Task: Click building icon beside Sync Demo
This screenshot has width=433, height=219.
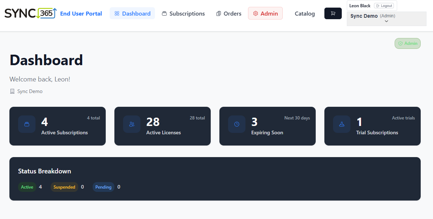Action: coord(12,91)
